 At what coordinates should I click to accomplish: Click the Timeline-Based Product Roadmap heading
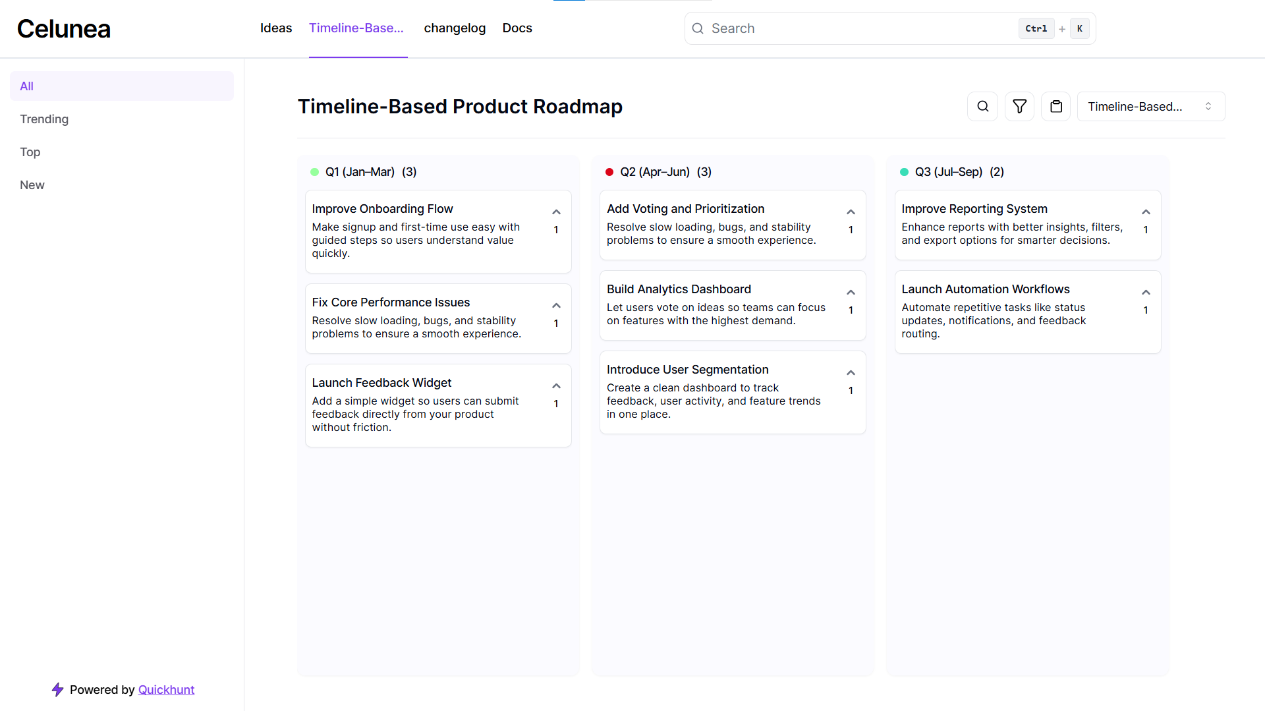(x=460, y=106)
